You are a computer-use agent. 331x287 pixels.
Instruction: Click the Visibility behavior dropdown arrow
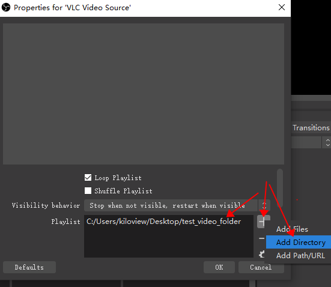click(x=264, y=205)
